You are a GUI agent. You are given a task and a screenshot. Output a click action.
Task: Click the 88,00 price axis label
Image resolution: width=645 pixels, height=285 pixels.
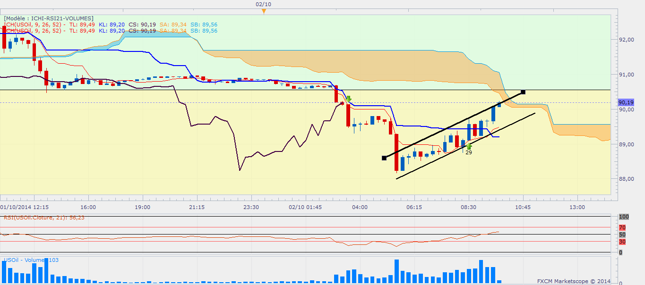tap(627, 179)
